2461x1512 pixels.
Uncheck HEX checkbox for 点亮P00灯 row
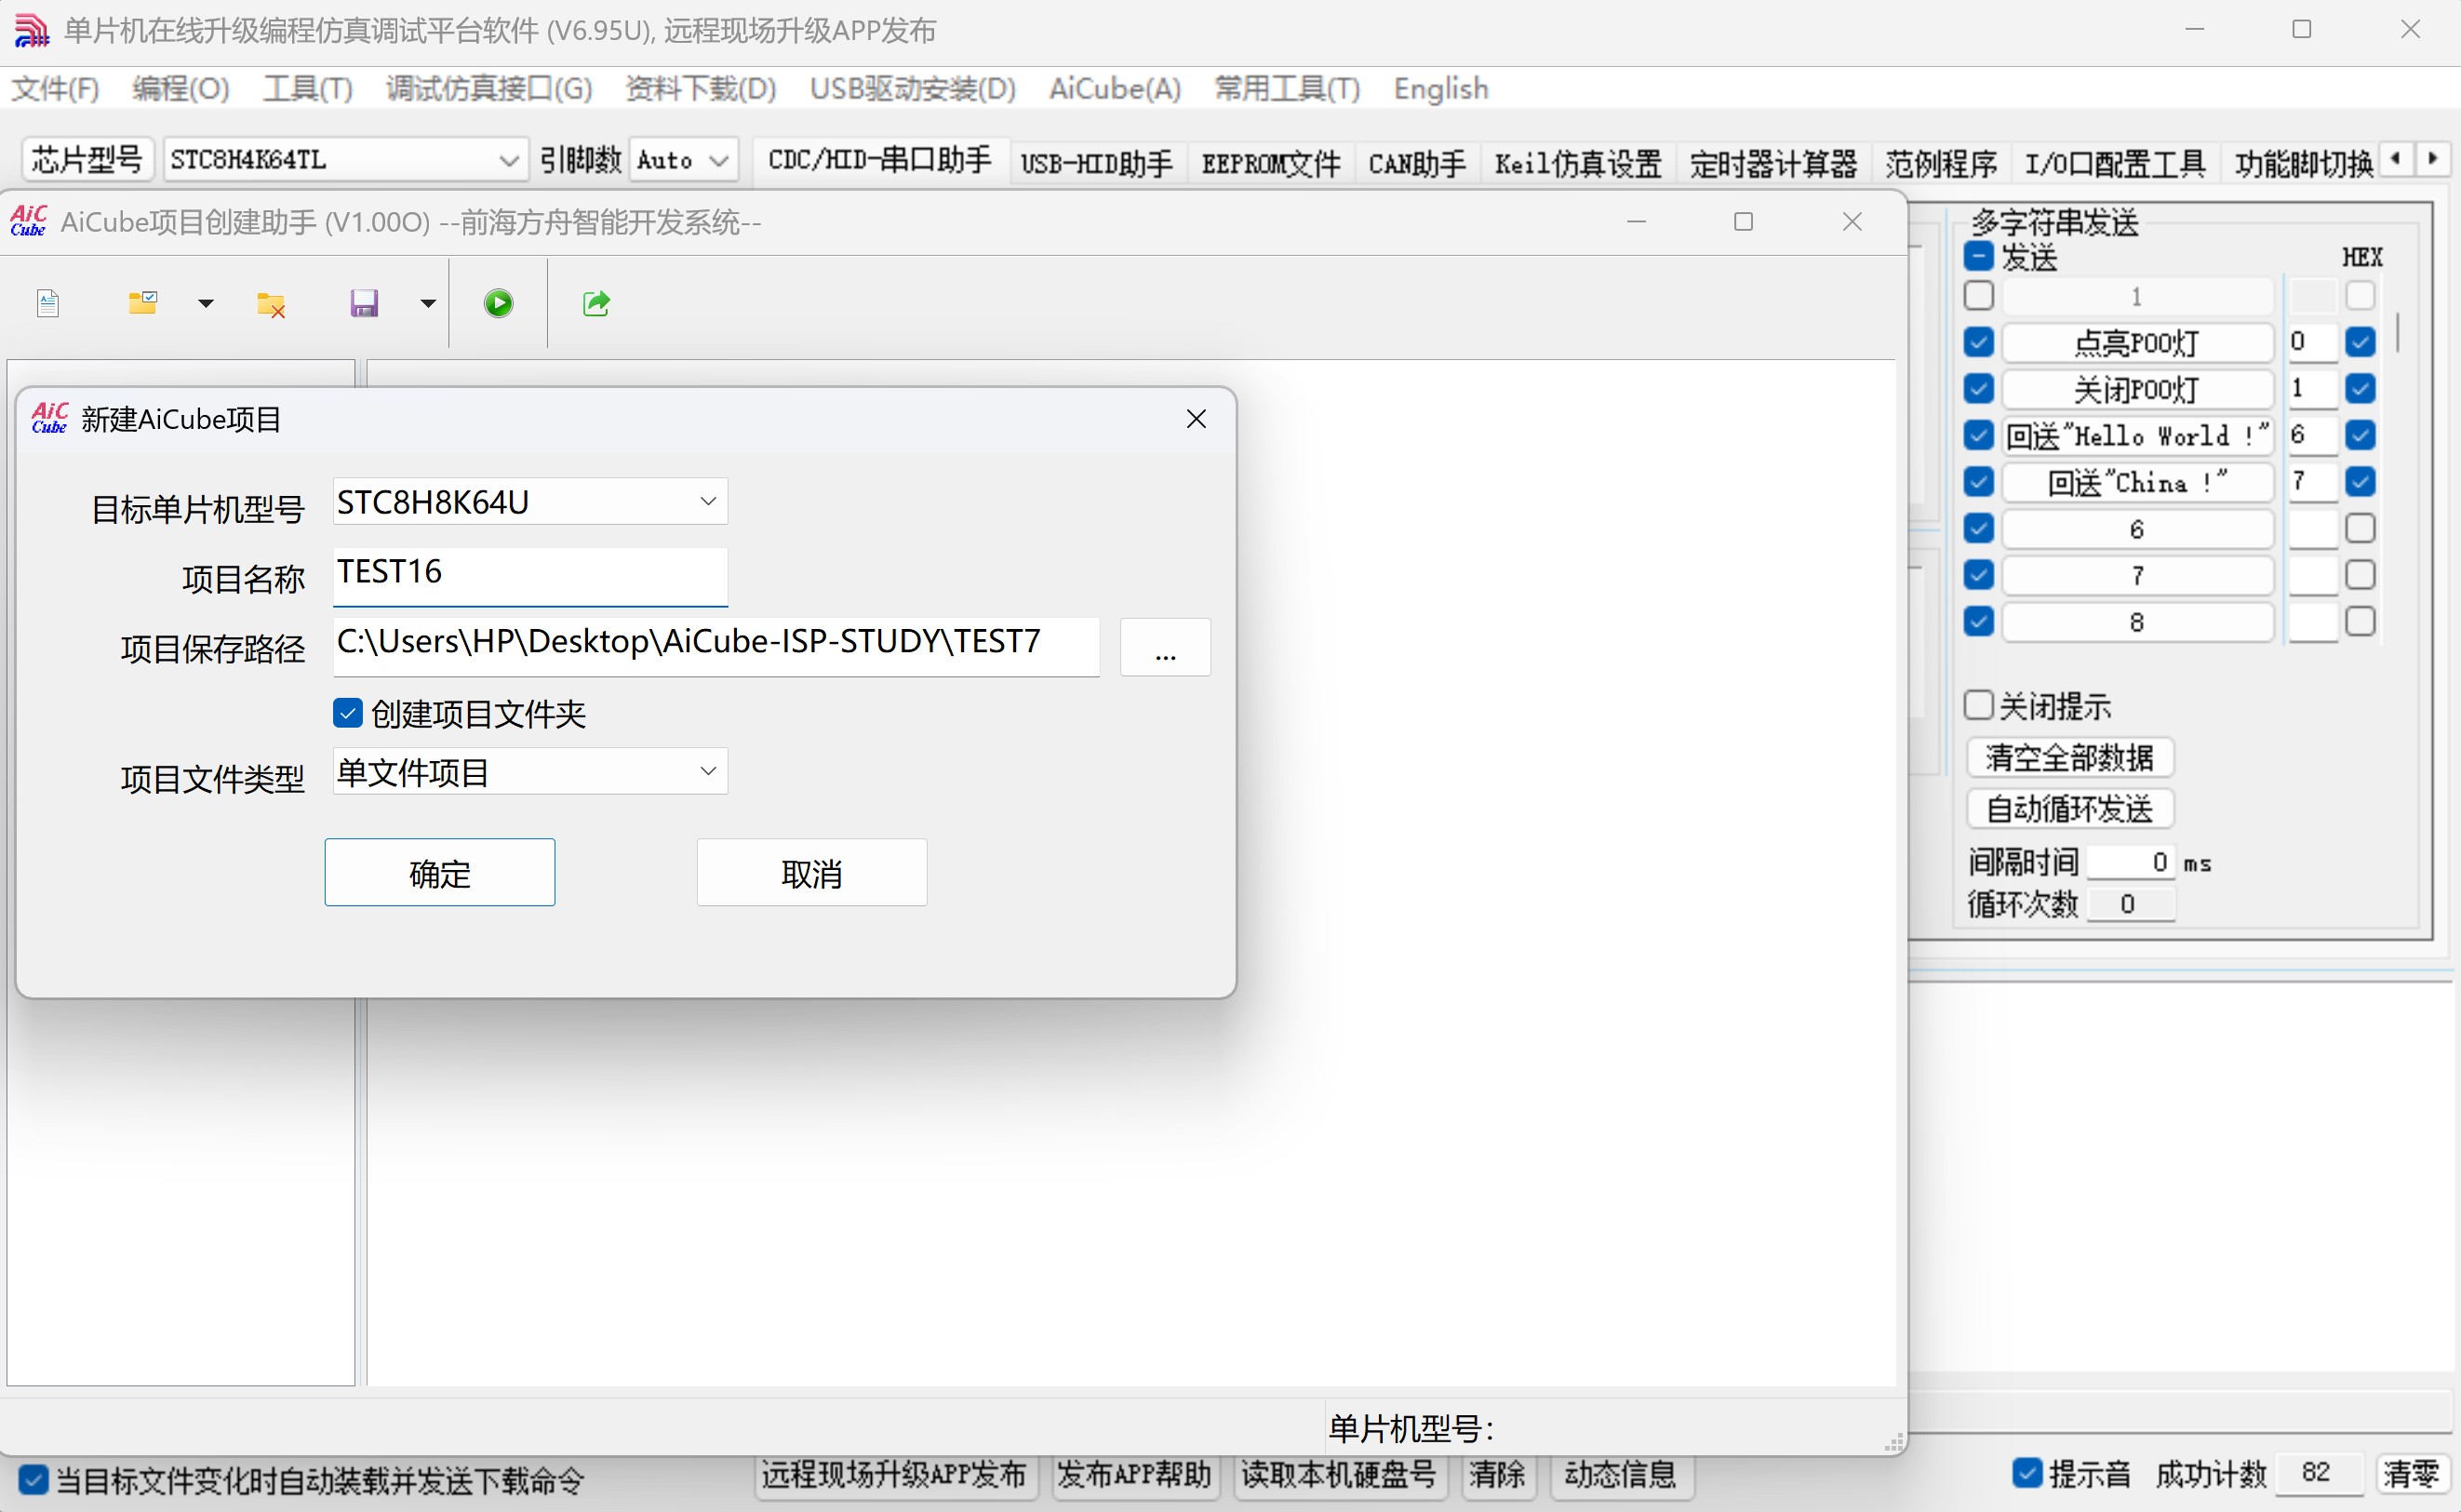[x=2360, y=342]
